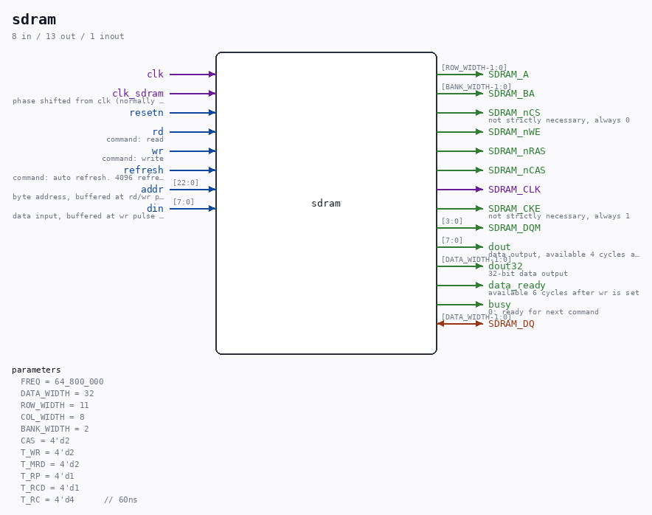Select the 'SDRAM_BA' output port label

click(511, 93)
